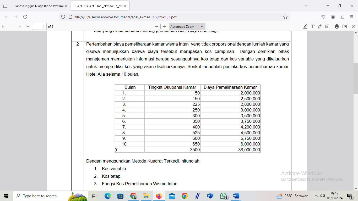
Task: Go to the next PDF page
Action: pyautogui.click(x=28, y=26)
